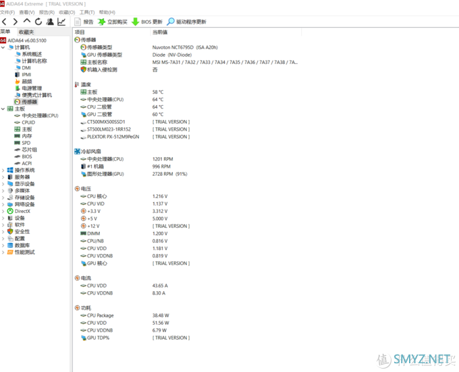Open the 查看(V) menu
Screen dimensions: 459x372
click(27, 12)
